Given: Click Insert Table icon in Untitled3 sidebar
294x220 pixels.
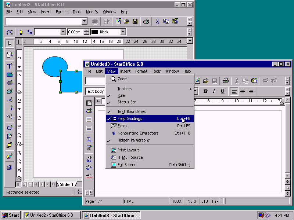Looking at the screenshot, I should pyautogui.click(x=89, y=103).
